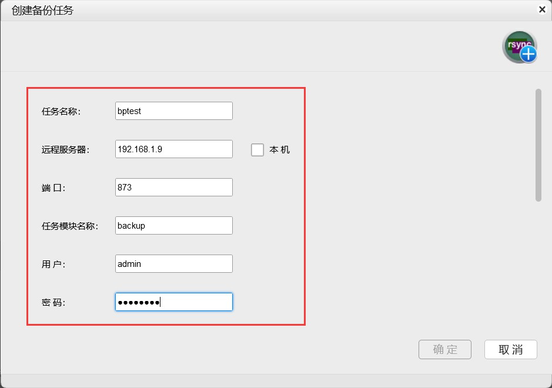Focus the 用户 field containing admin

[174, 264]
